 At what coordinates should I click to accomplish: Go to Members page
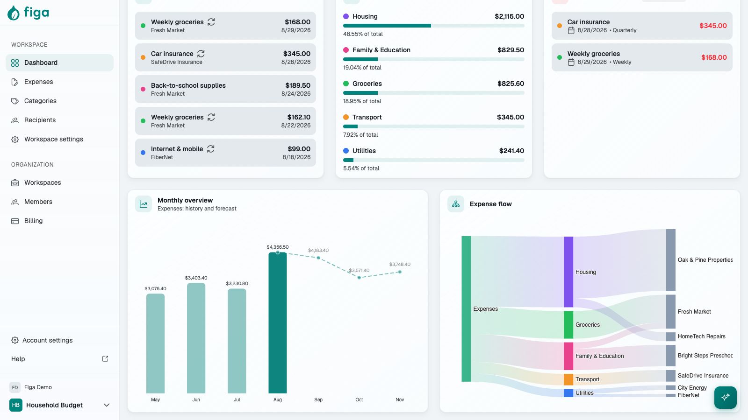(59, 202)
